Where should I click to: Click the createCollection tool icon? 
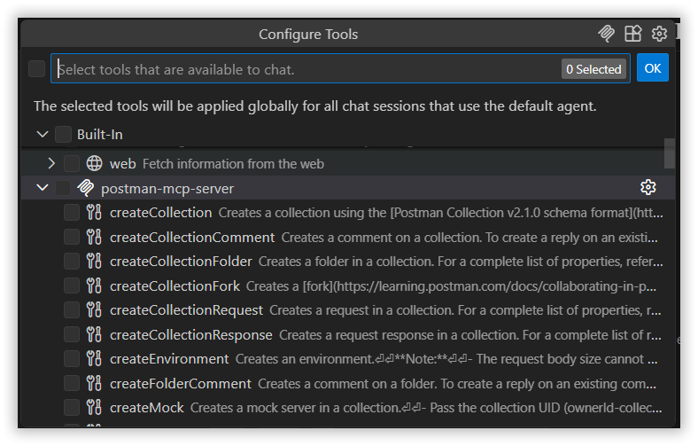[x=95, y=212]
